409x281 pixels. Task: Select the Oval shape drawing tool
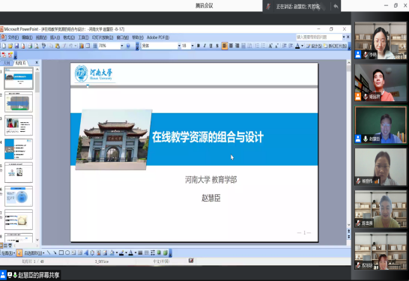click(x=67, y=253)
